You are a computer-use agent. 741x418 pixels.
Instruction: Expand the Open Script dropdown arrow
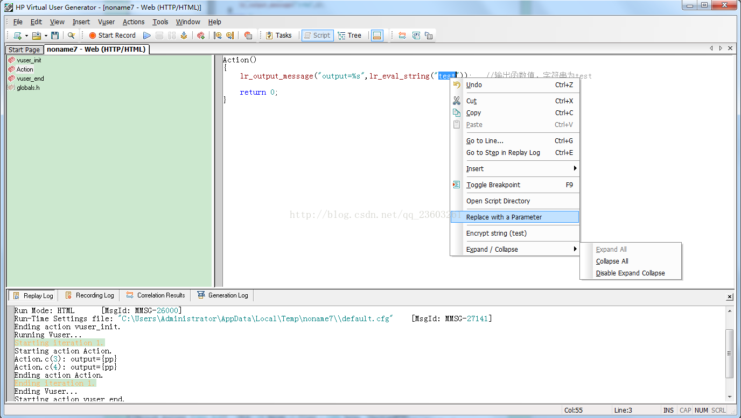[x=46, y=36]
